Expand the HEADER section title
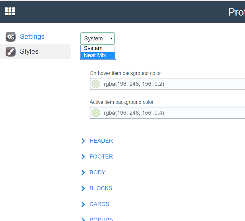 click(x=101, y=141)
